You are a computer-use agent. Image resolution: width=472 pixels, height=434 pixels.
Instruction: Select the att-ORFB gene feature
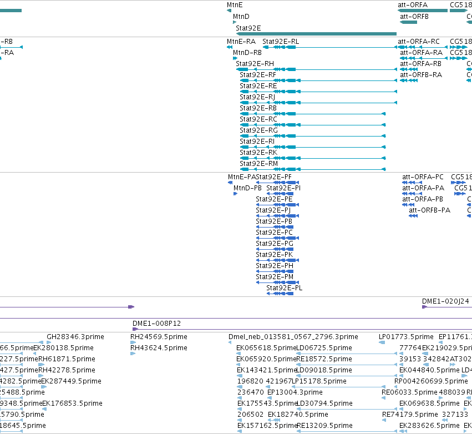(408, 22)
